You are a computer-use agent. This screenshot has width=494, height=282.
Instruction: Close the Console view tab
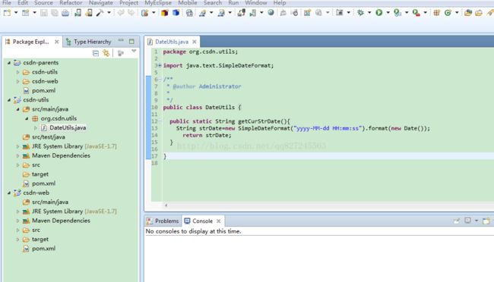click(x=218, y=221)
